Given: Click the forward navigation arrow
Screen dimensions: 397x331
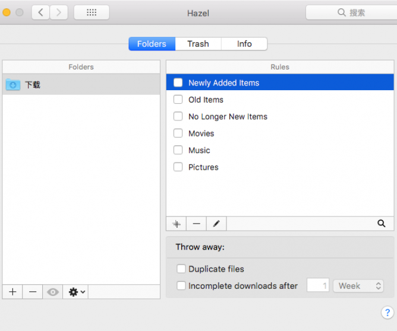Looking at the screenshot, I should 59,12.
